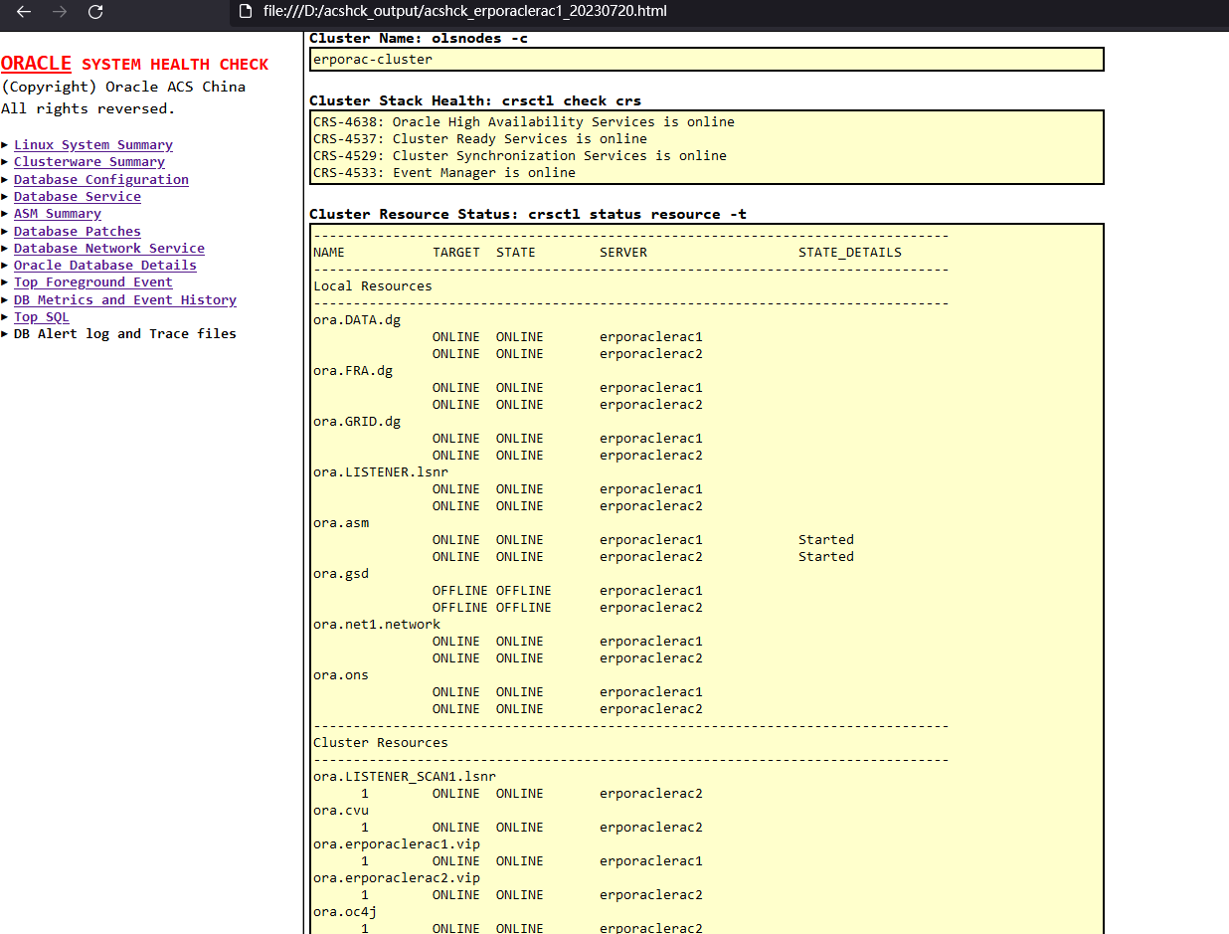
Task: Click 'SYSTEM HEALTH CHECK' title text
Action: (x=175, y=65)
